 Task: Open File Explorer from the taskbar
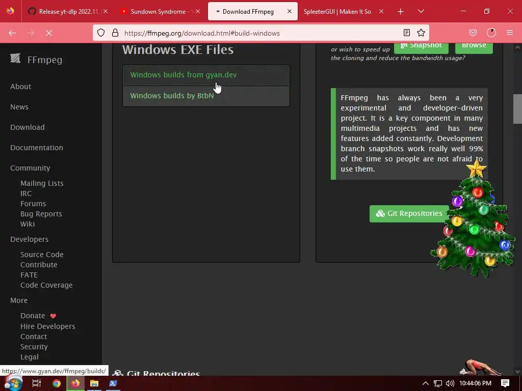[94, 383]
